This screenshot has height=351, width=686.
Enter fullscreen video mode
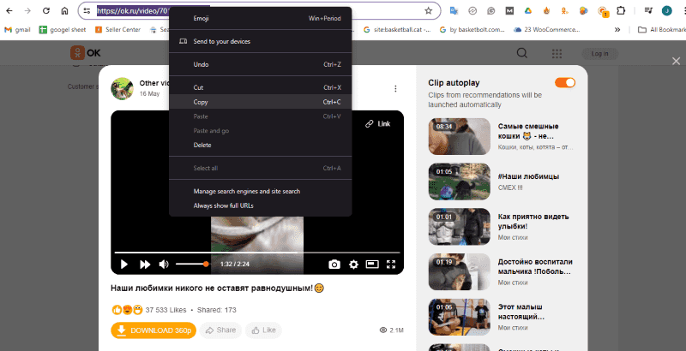point(391,265)
